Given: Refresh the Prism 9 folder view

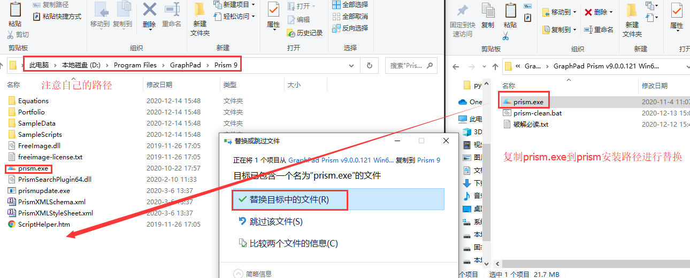Looking at the screenshot, I should point(369,65).
